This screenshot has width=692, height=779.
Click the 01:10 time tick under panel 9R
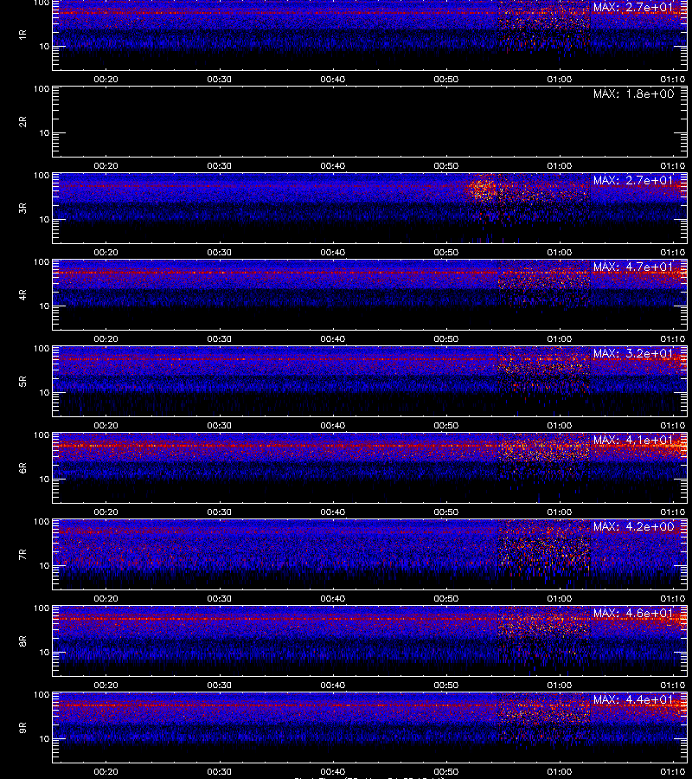pos(673,771)
